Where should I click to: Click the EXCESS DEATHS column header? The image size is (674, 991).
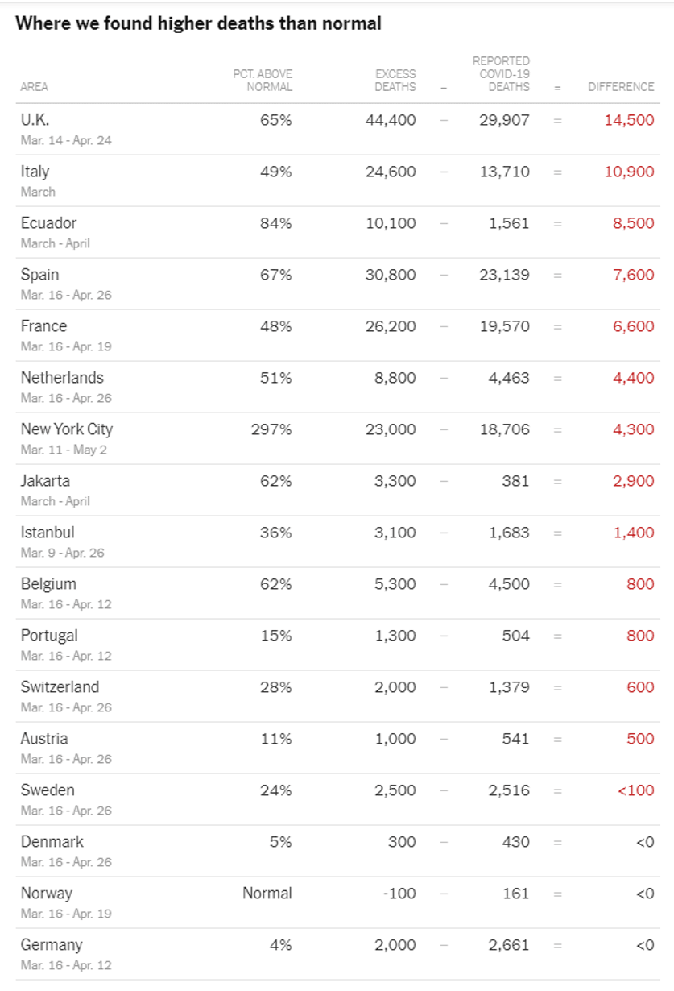pyautogui.click(x=395, y=80)
